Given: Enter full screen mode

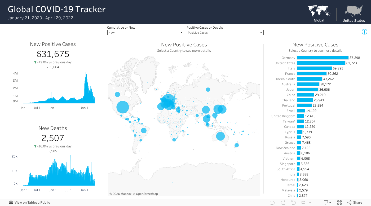Looking at the screenshot, I should [339, 203].
